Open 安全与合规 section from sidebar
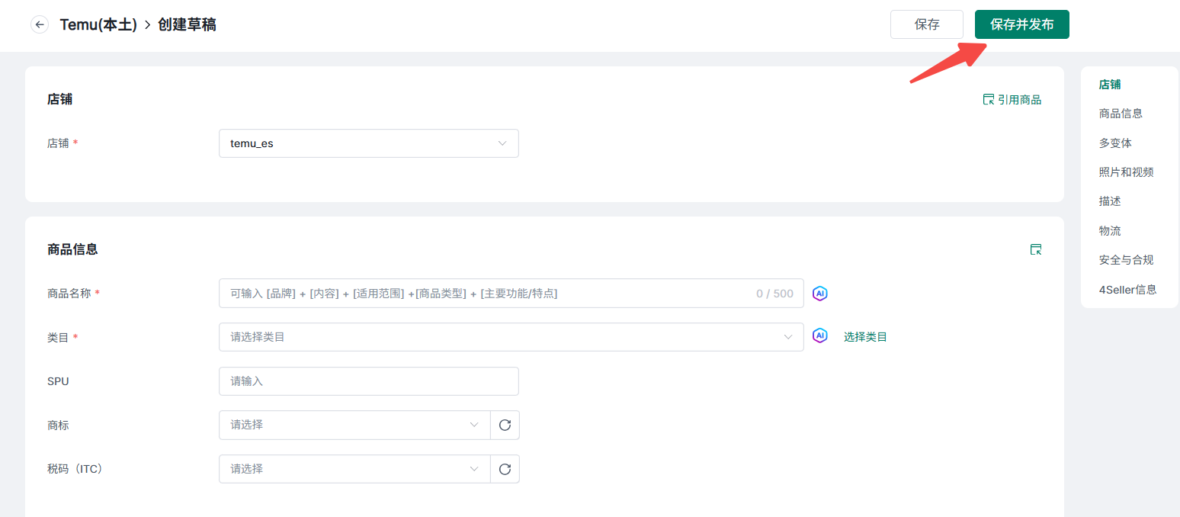The width and height of the screenshot is (1180, 517). [1125, 260]
